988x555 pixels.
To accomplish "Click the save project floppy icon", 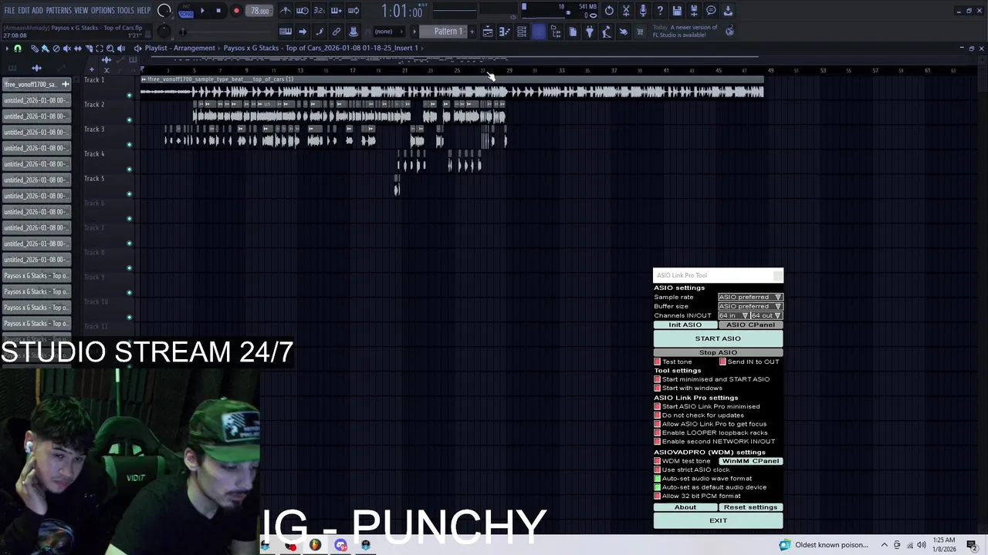I will tap(677, 11).
